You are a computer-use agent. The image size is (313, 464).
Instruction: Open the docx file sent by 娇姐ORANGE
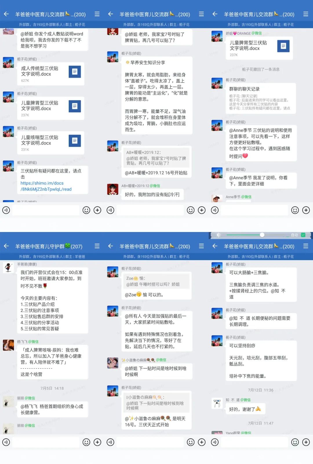(259, 48)
